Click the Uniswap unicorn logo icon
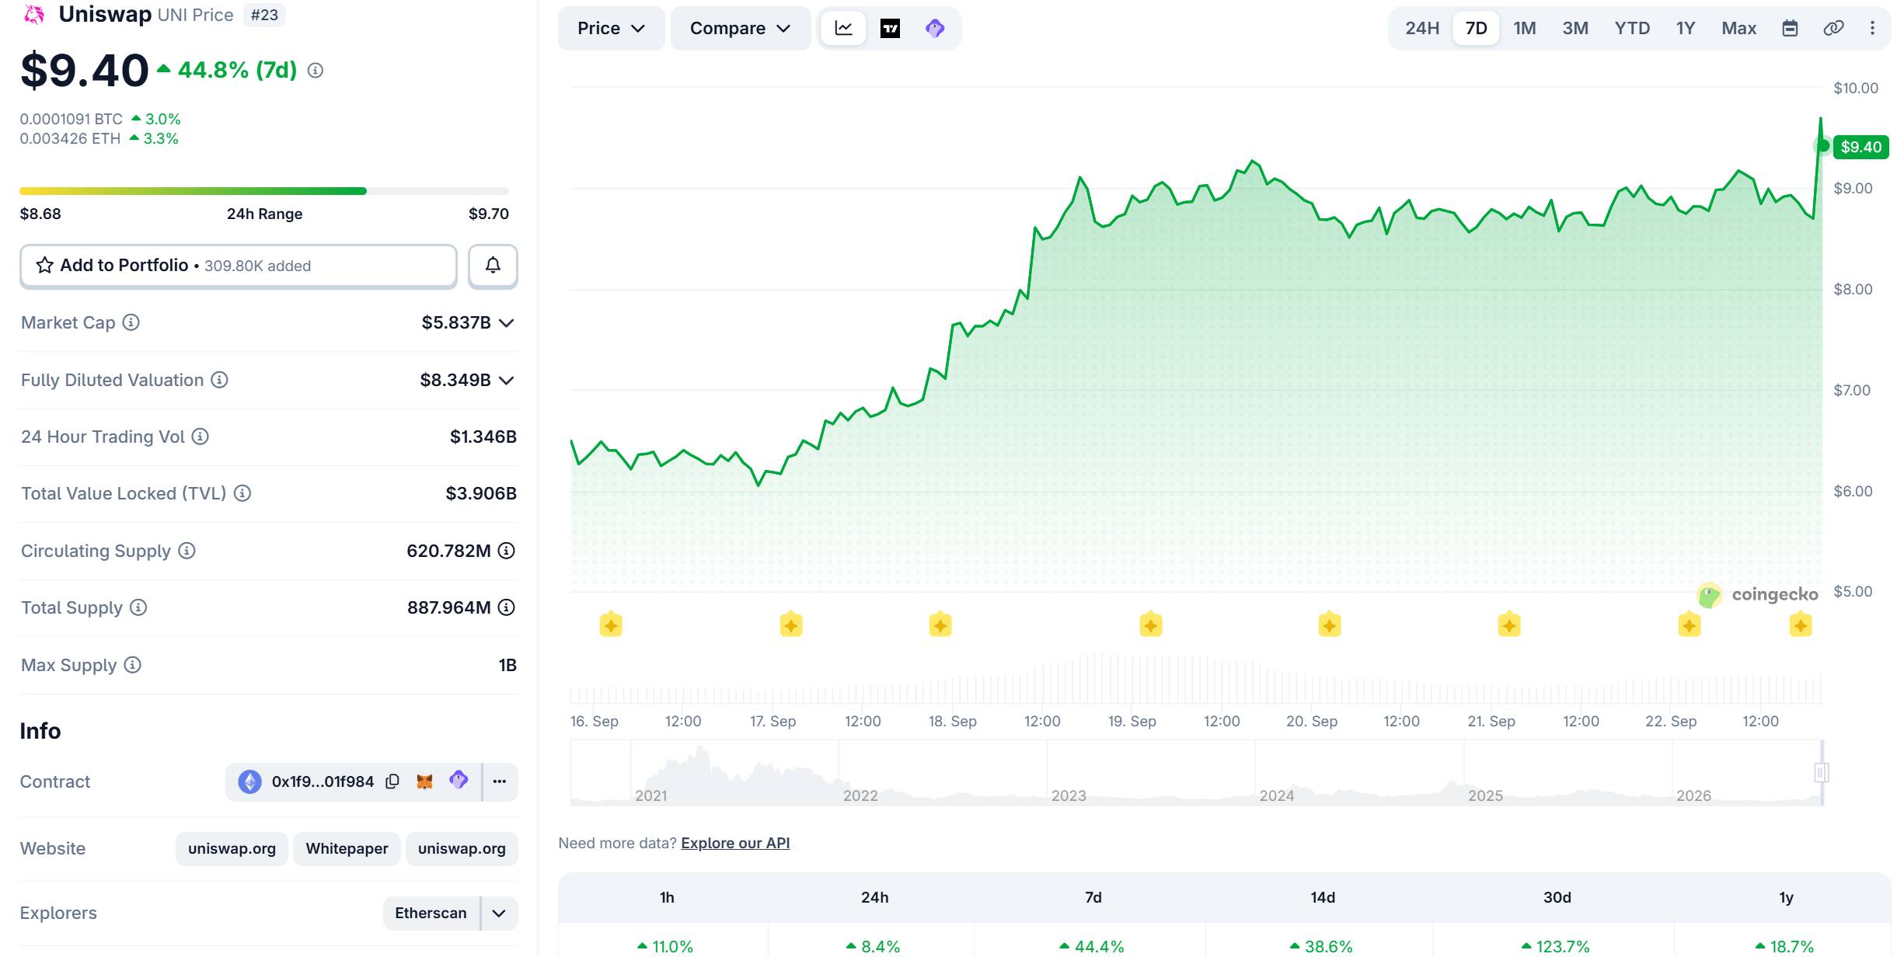1897x957 pixels. [x=34, y=15]
